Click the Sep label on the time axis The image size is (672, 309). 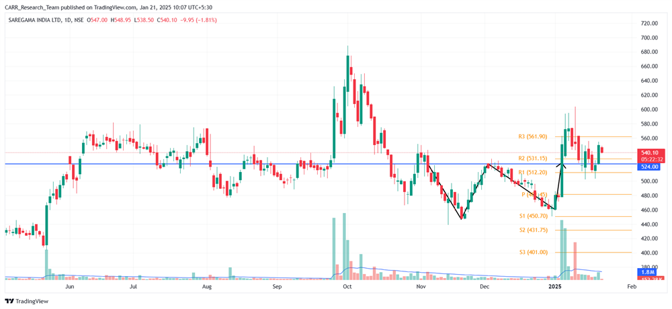[x=278, y=285]
